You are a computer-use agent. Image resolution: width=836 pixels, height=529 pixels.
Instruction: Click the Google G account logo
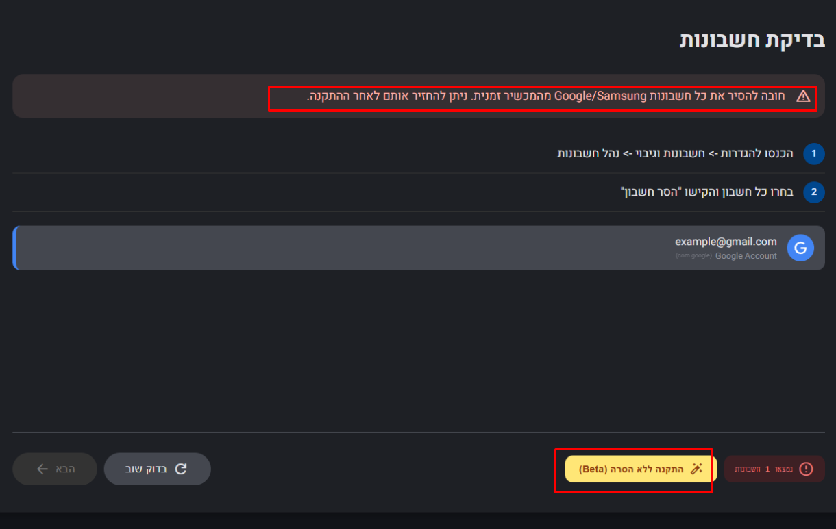(x=800, y=248)
